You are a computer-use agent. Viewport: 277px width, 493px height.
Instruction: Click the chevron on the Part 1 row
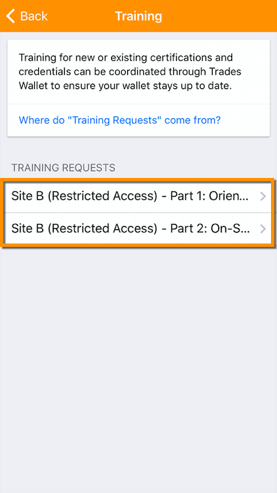263,197
